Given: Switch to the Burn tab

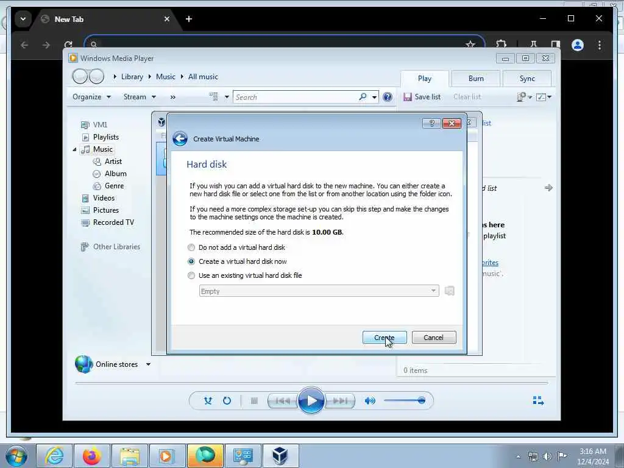Looking at the screenshot, I should pyautogui.click(x=476, y=79).
